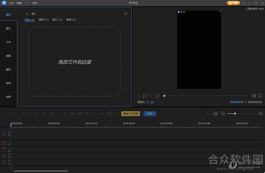This screenshot has width=265, height=173.
Task: Click the orange upgrade button
Action: pos(233,3)
